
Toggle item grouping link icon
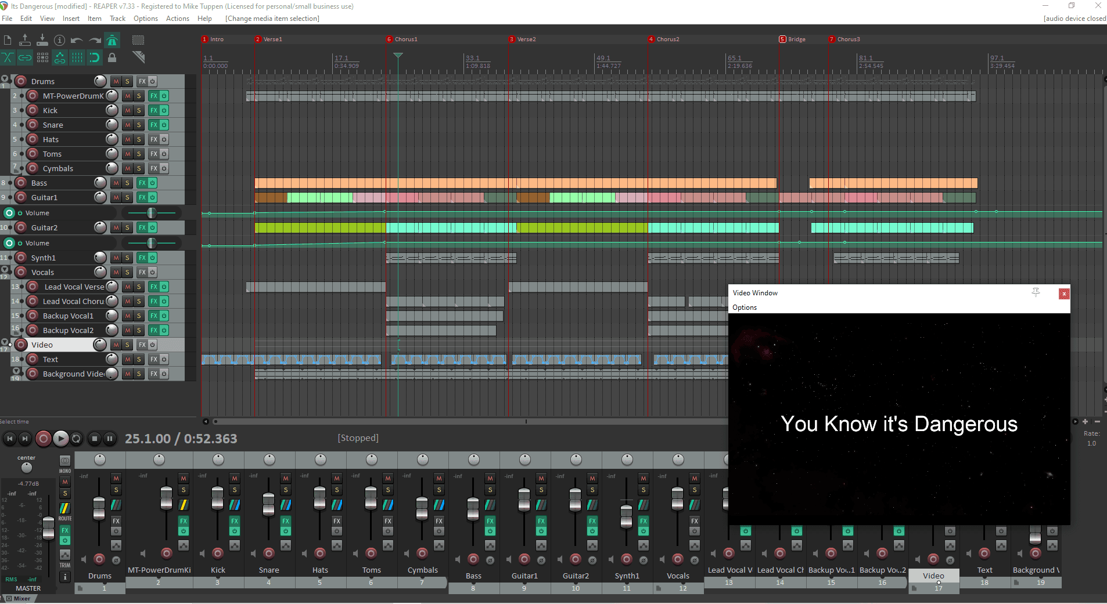click(25, 57)
